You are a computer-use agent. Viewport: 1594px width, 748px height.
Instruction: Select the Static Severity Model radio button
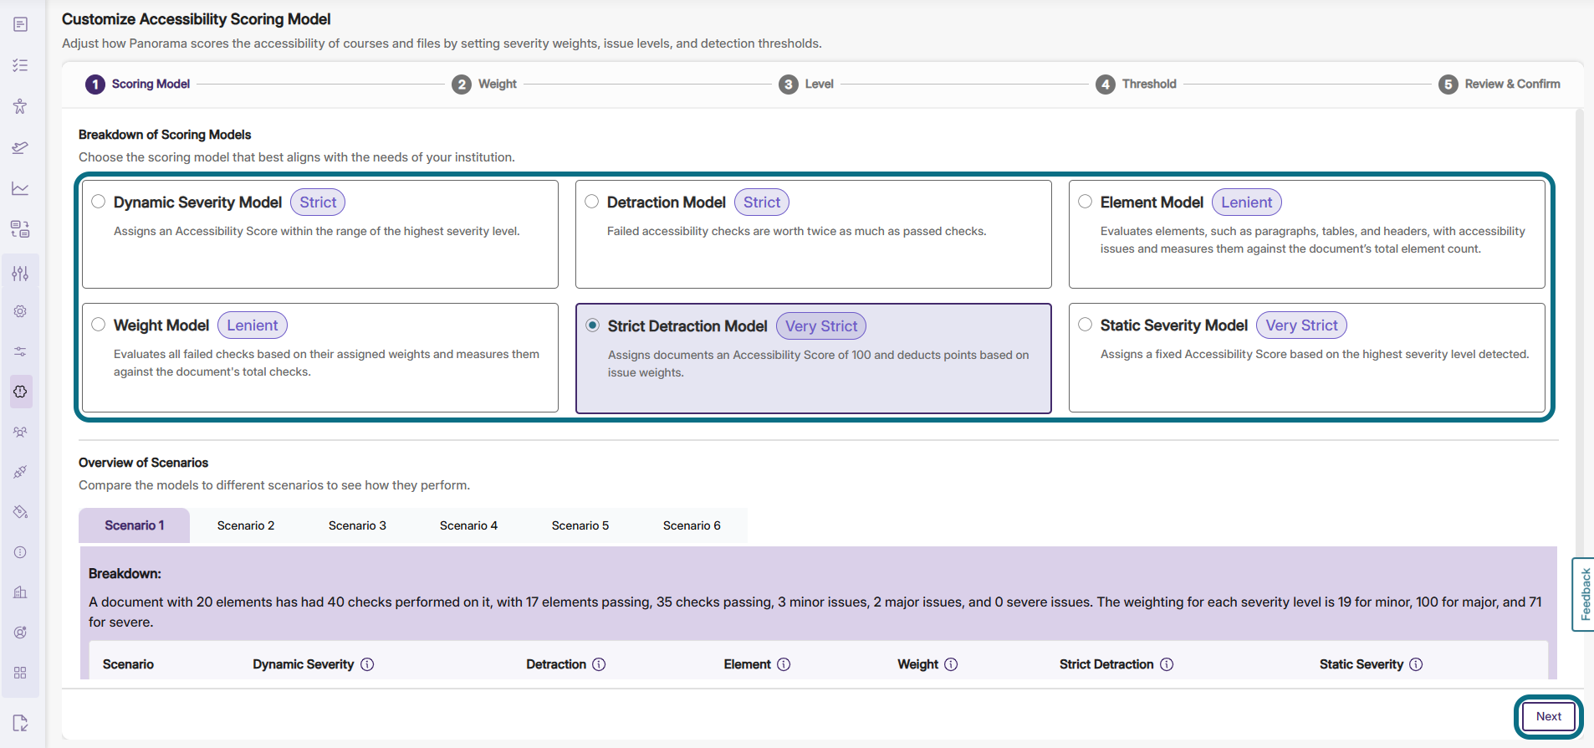pyautogui.click(x=1086, y=325)
